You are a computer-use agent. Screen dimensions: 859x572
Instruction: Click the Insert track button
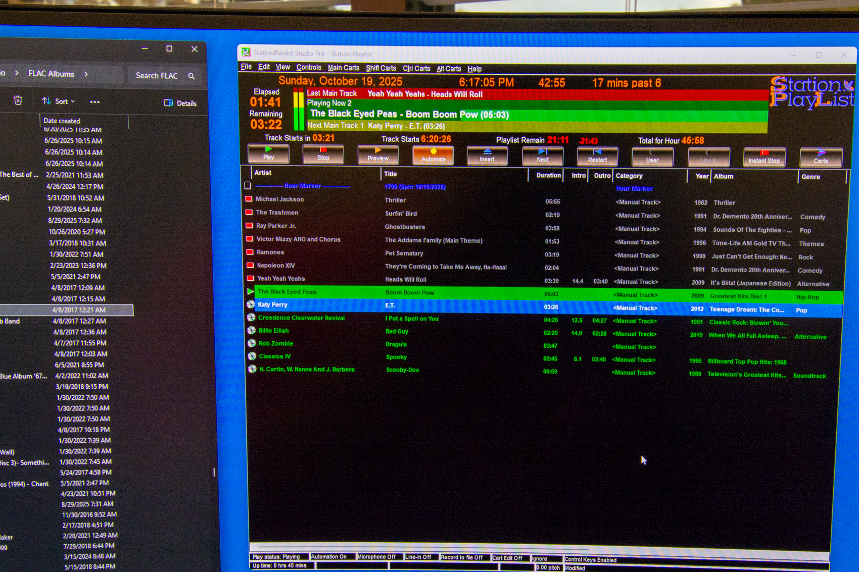487,156
